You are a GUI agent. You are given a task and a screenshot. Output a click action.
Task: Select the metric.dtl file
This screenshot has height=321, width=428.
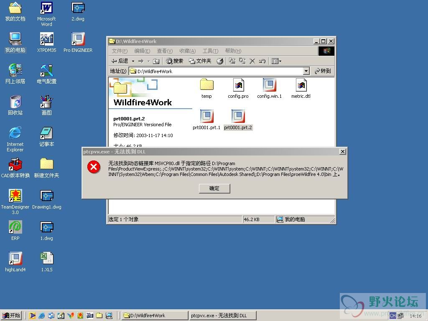(x=301, y=89)
